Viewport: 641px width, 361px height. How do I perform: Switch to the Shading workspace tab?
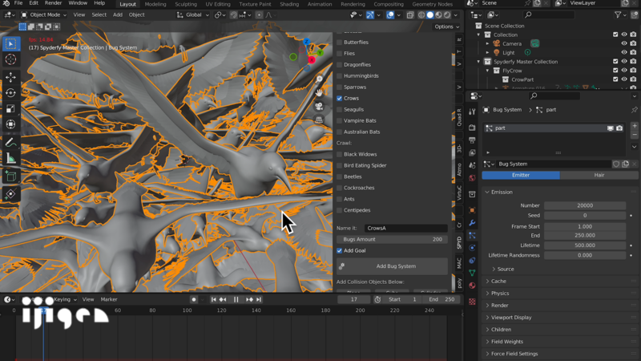click(x=289, y=4)
